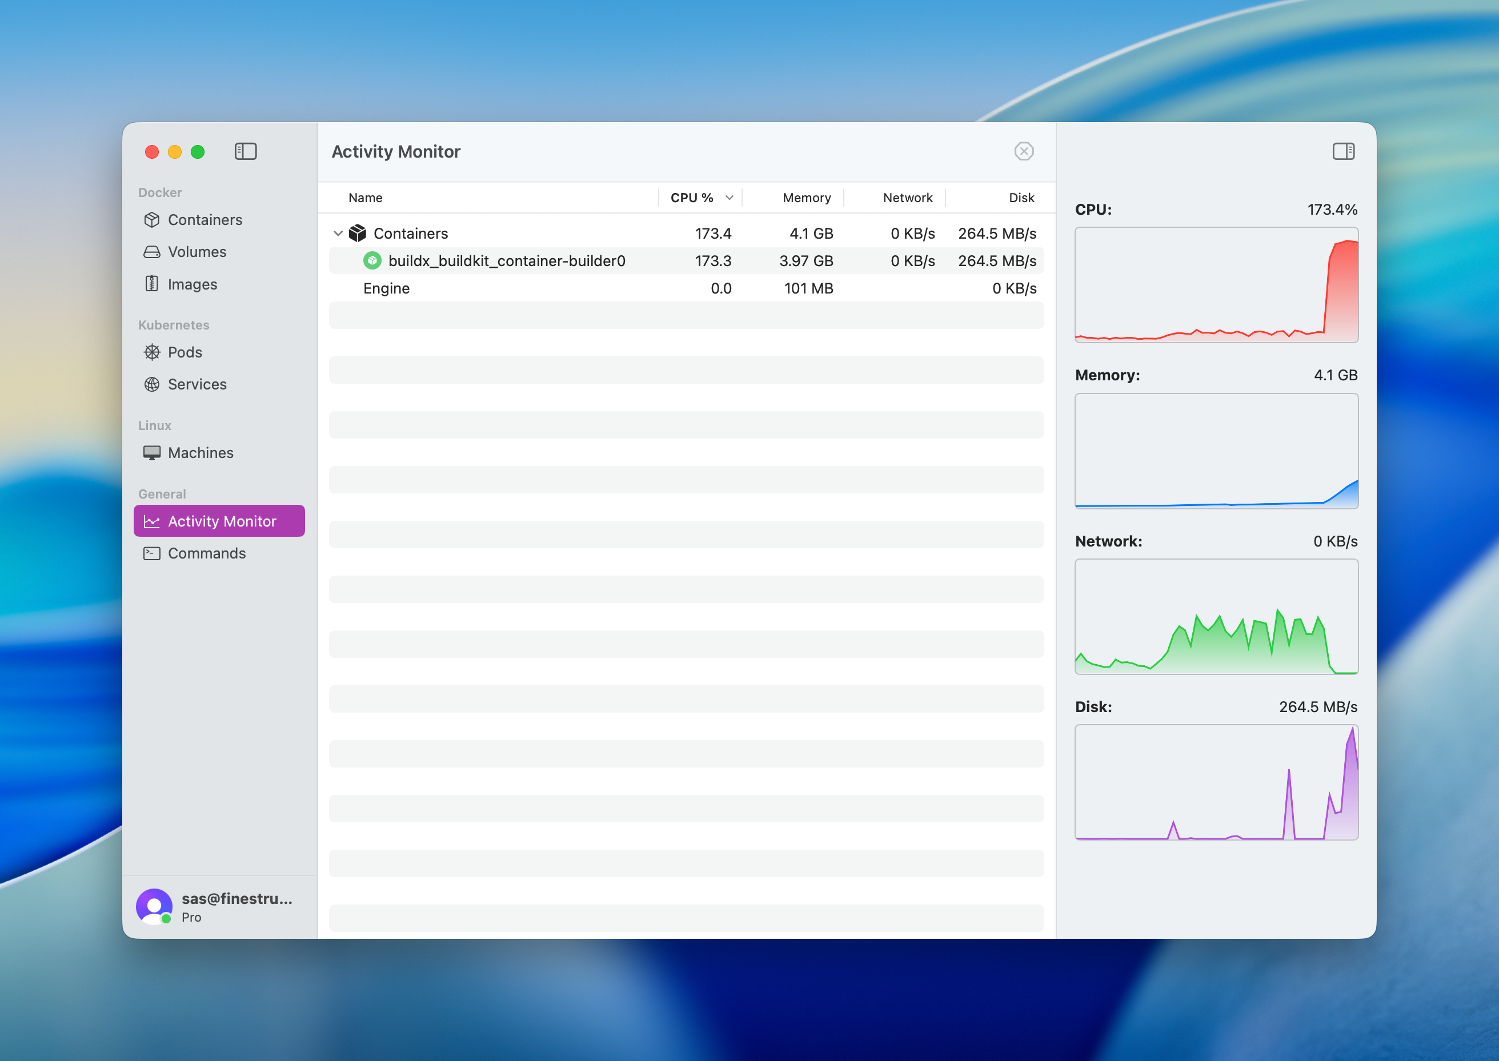Click the Machines display icon
This screenshot has width=1499, height=1061.
[x=151, y=453]
